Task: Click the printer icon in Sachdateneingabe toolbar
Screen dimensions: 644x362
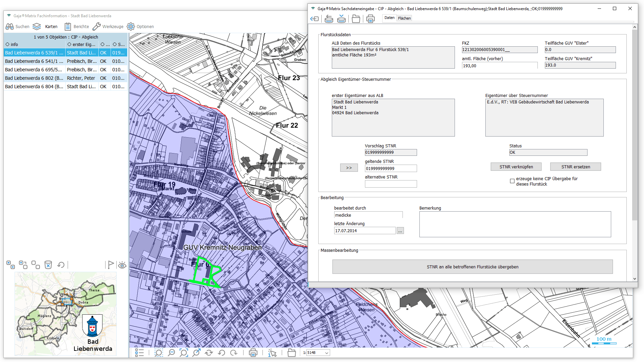Action: coord(370,19)
